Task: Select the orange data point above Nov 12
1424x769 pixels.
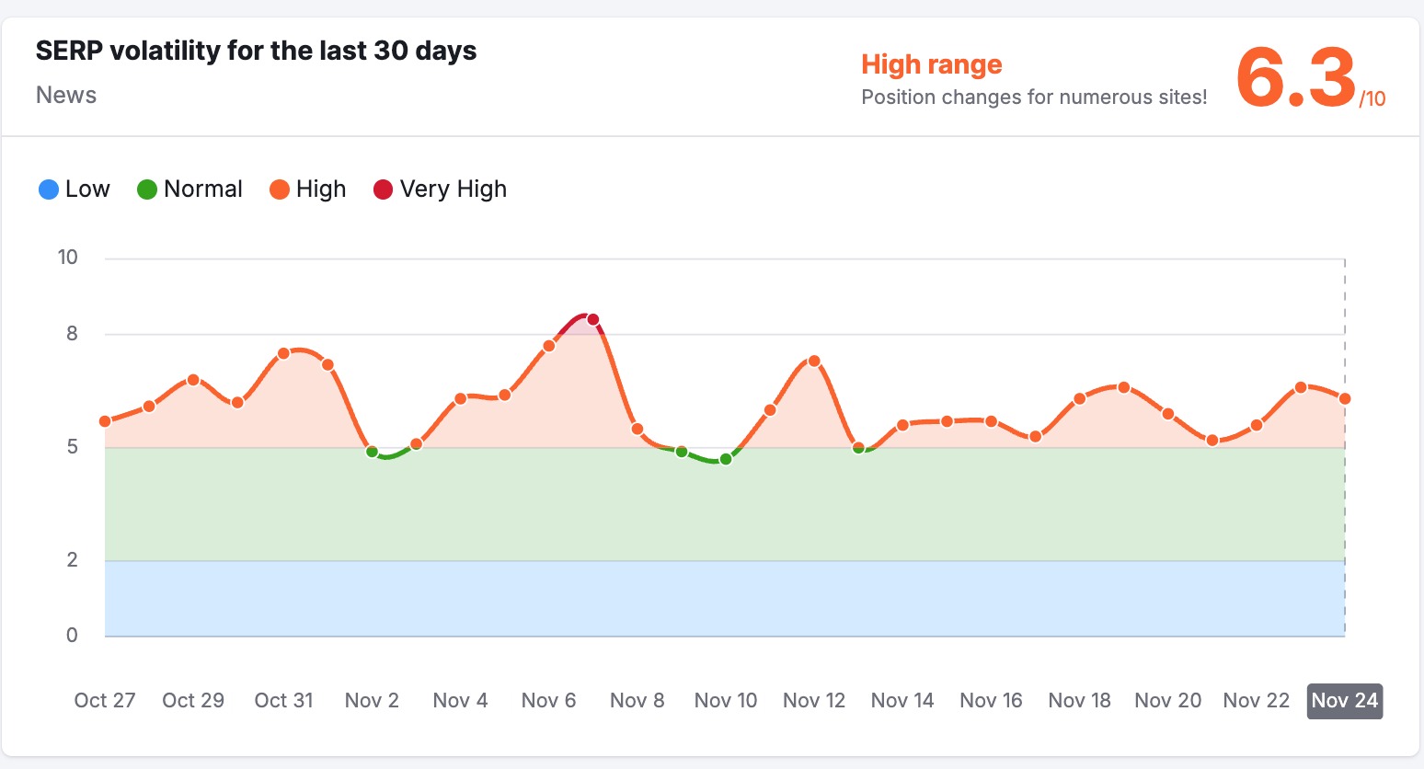Action: 814,362
